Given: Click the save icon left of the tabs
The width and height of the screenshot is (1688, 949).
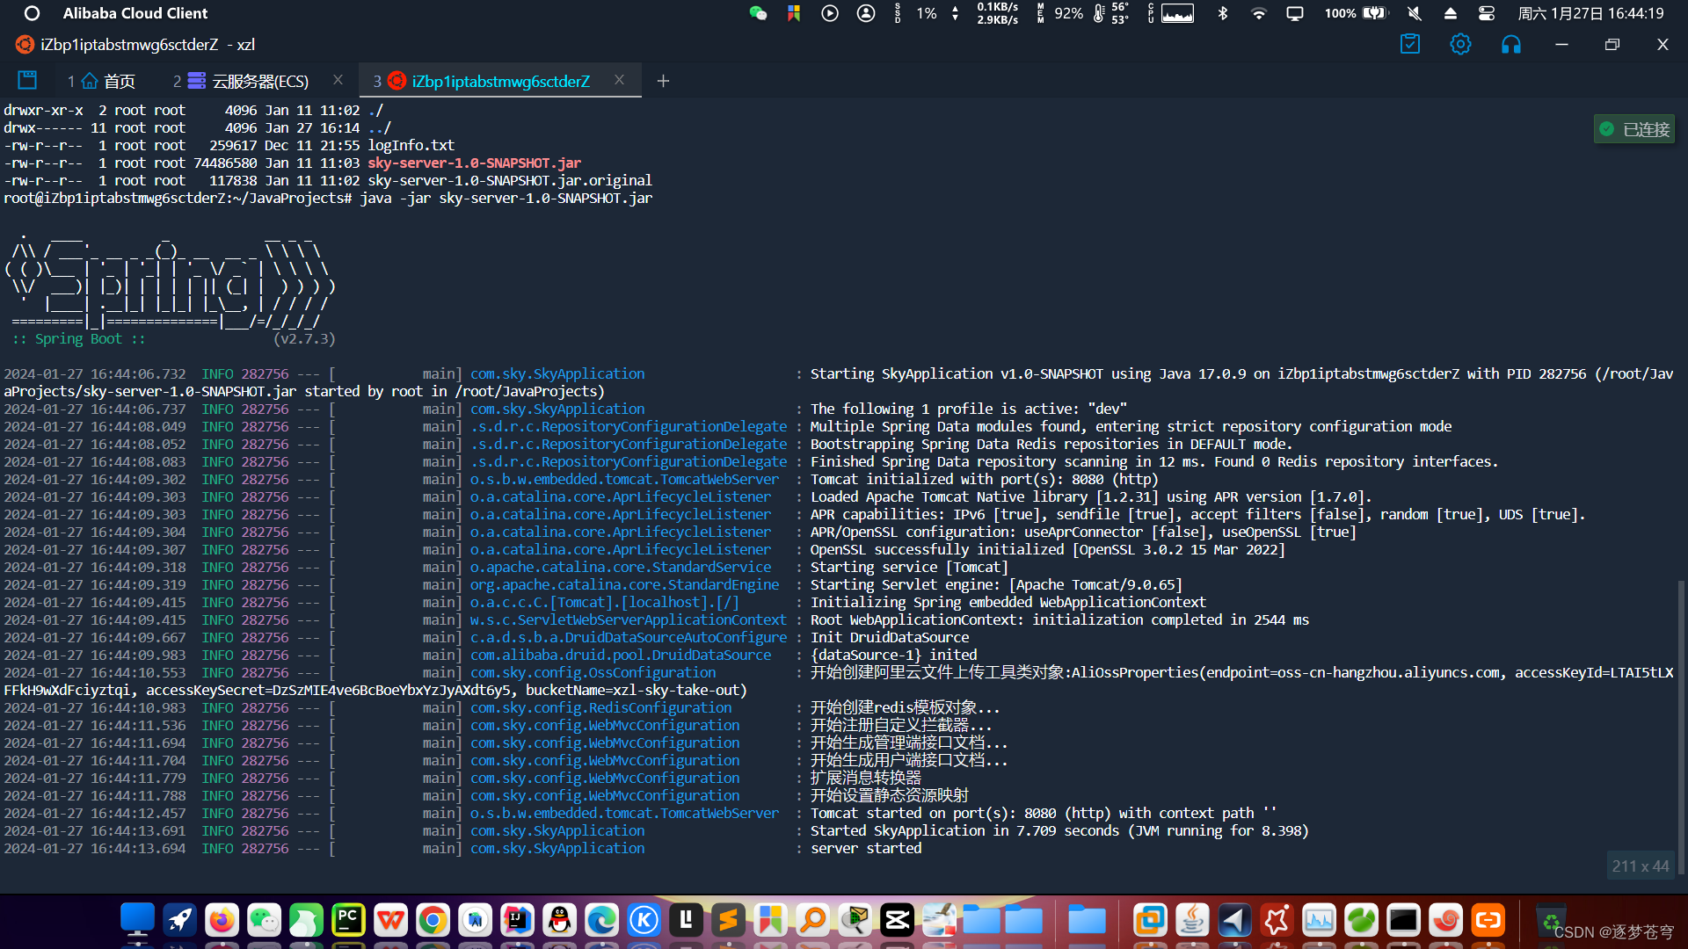Looking at the screenshot, I should click(x=27, y=80).
